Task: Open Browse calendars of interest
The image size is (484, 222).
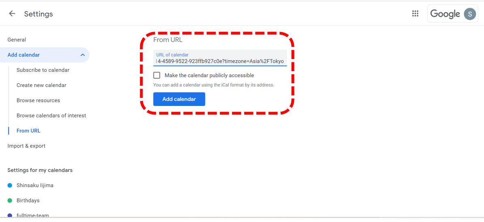Action: pyautogui.click(x=51, y=116)
